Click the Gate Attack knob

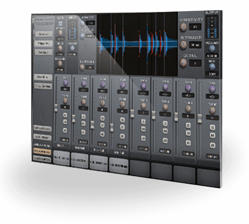(x=60, y=33)
